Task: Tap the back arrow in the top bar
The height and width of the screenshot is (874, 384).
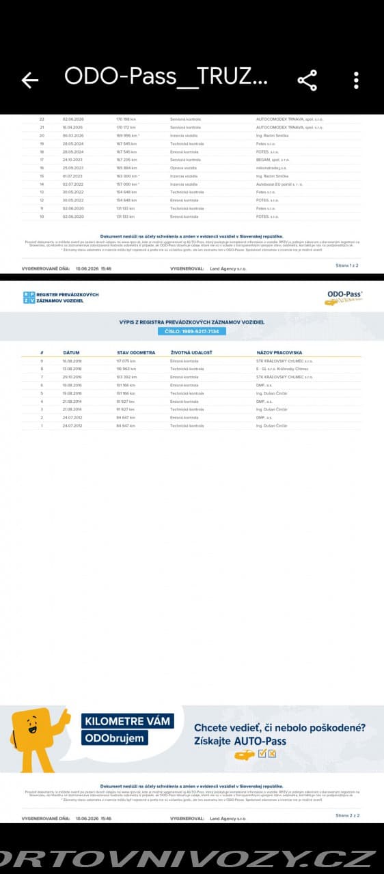Action: click(30, 80)
